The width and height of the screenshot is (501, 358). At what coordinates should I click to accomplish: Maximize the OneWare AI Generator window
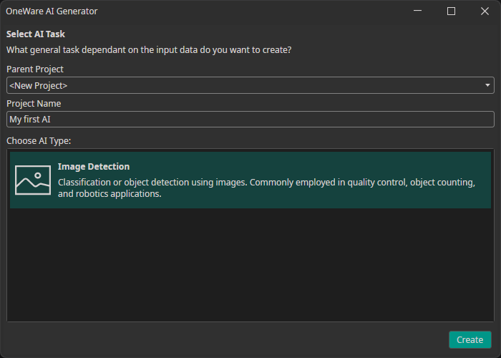(x=451, y=11)
